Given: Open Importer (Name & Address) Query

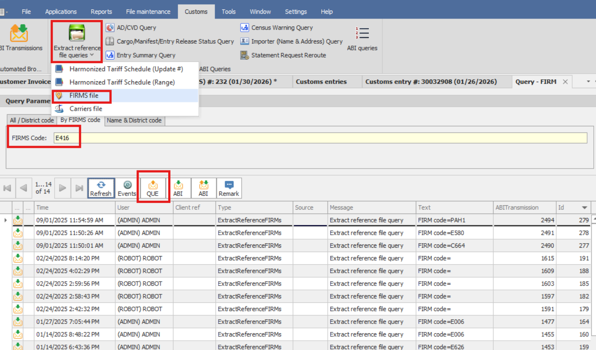Looking at the screenshot, I should (x=297, y=41).
